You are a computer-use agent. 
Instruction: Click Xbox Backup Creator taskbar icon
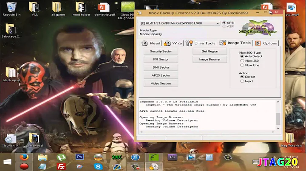coord(154,166)
